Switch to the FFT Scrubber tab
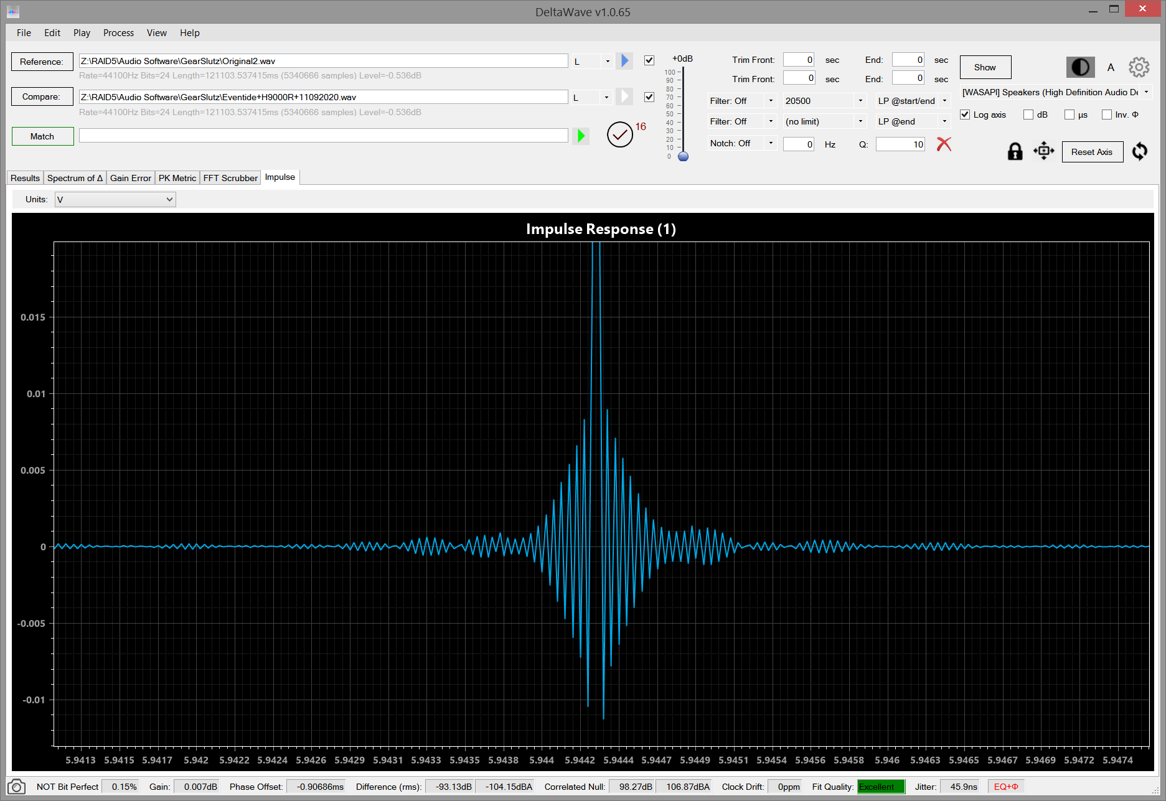The width and height of the screenshot is (1166, 801). (x=230, y=178)
